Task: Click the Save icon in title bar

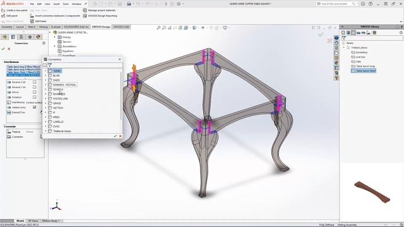Action: click(x=120, y=4)
